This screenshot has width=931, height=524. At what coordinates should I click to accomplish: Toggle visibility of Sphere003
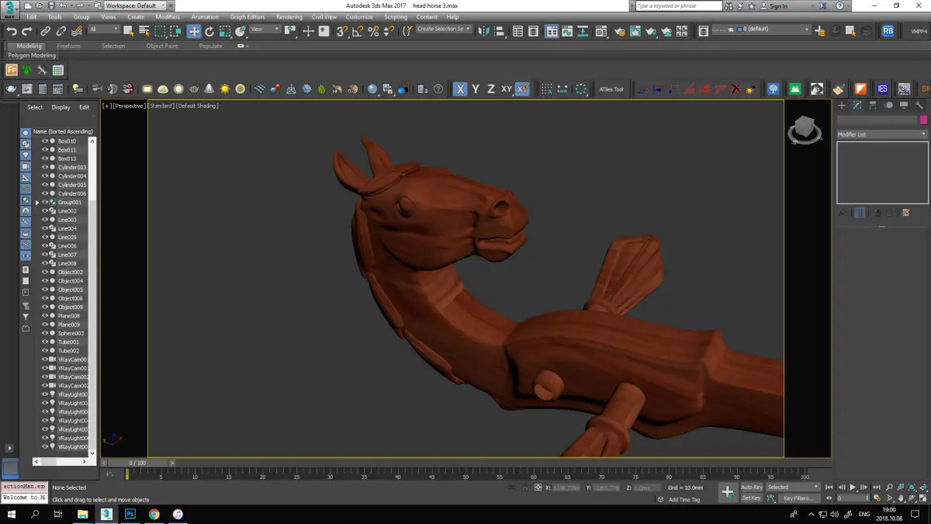coord(44,333)
